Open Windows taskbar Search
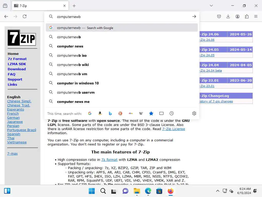 (103, 191)
